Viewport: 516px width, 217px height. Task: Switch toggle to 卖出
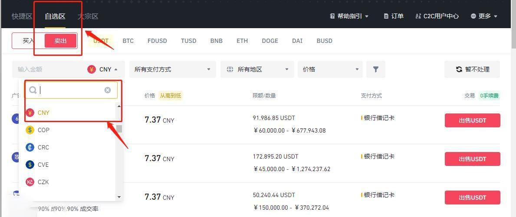click(61, 41)
